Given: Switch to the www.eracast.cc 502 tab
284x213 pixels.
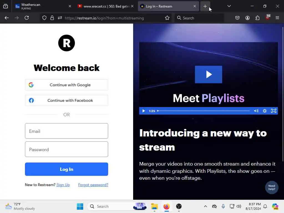Looking at the screenshot, I should coord(106,6).
